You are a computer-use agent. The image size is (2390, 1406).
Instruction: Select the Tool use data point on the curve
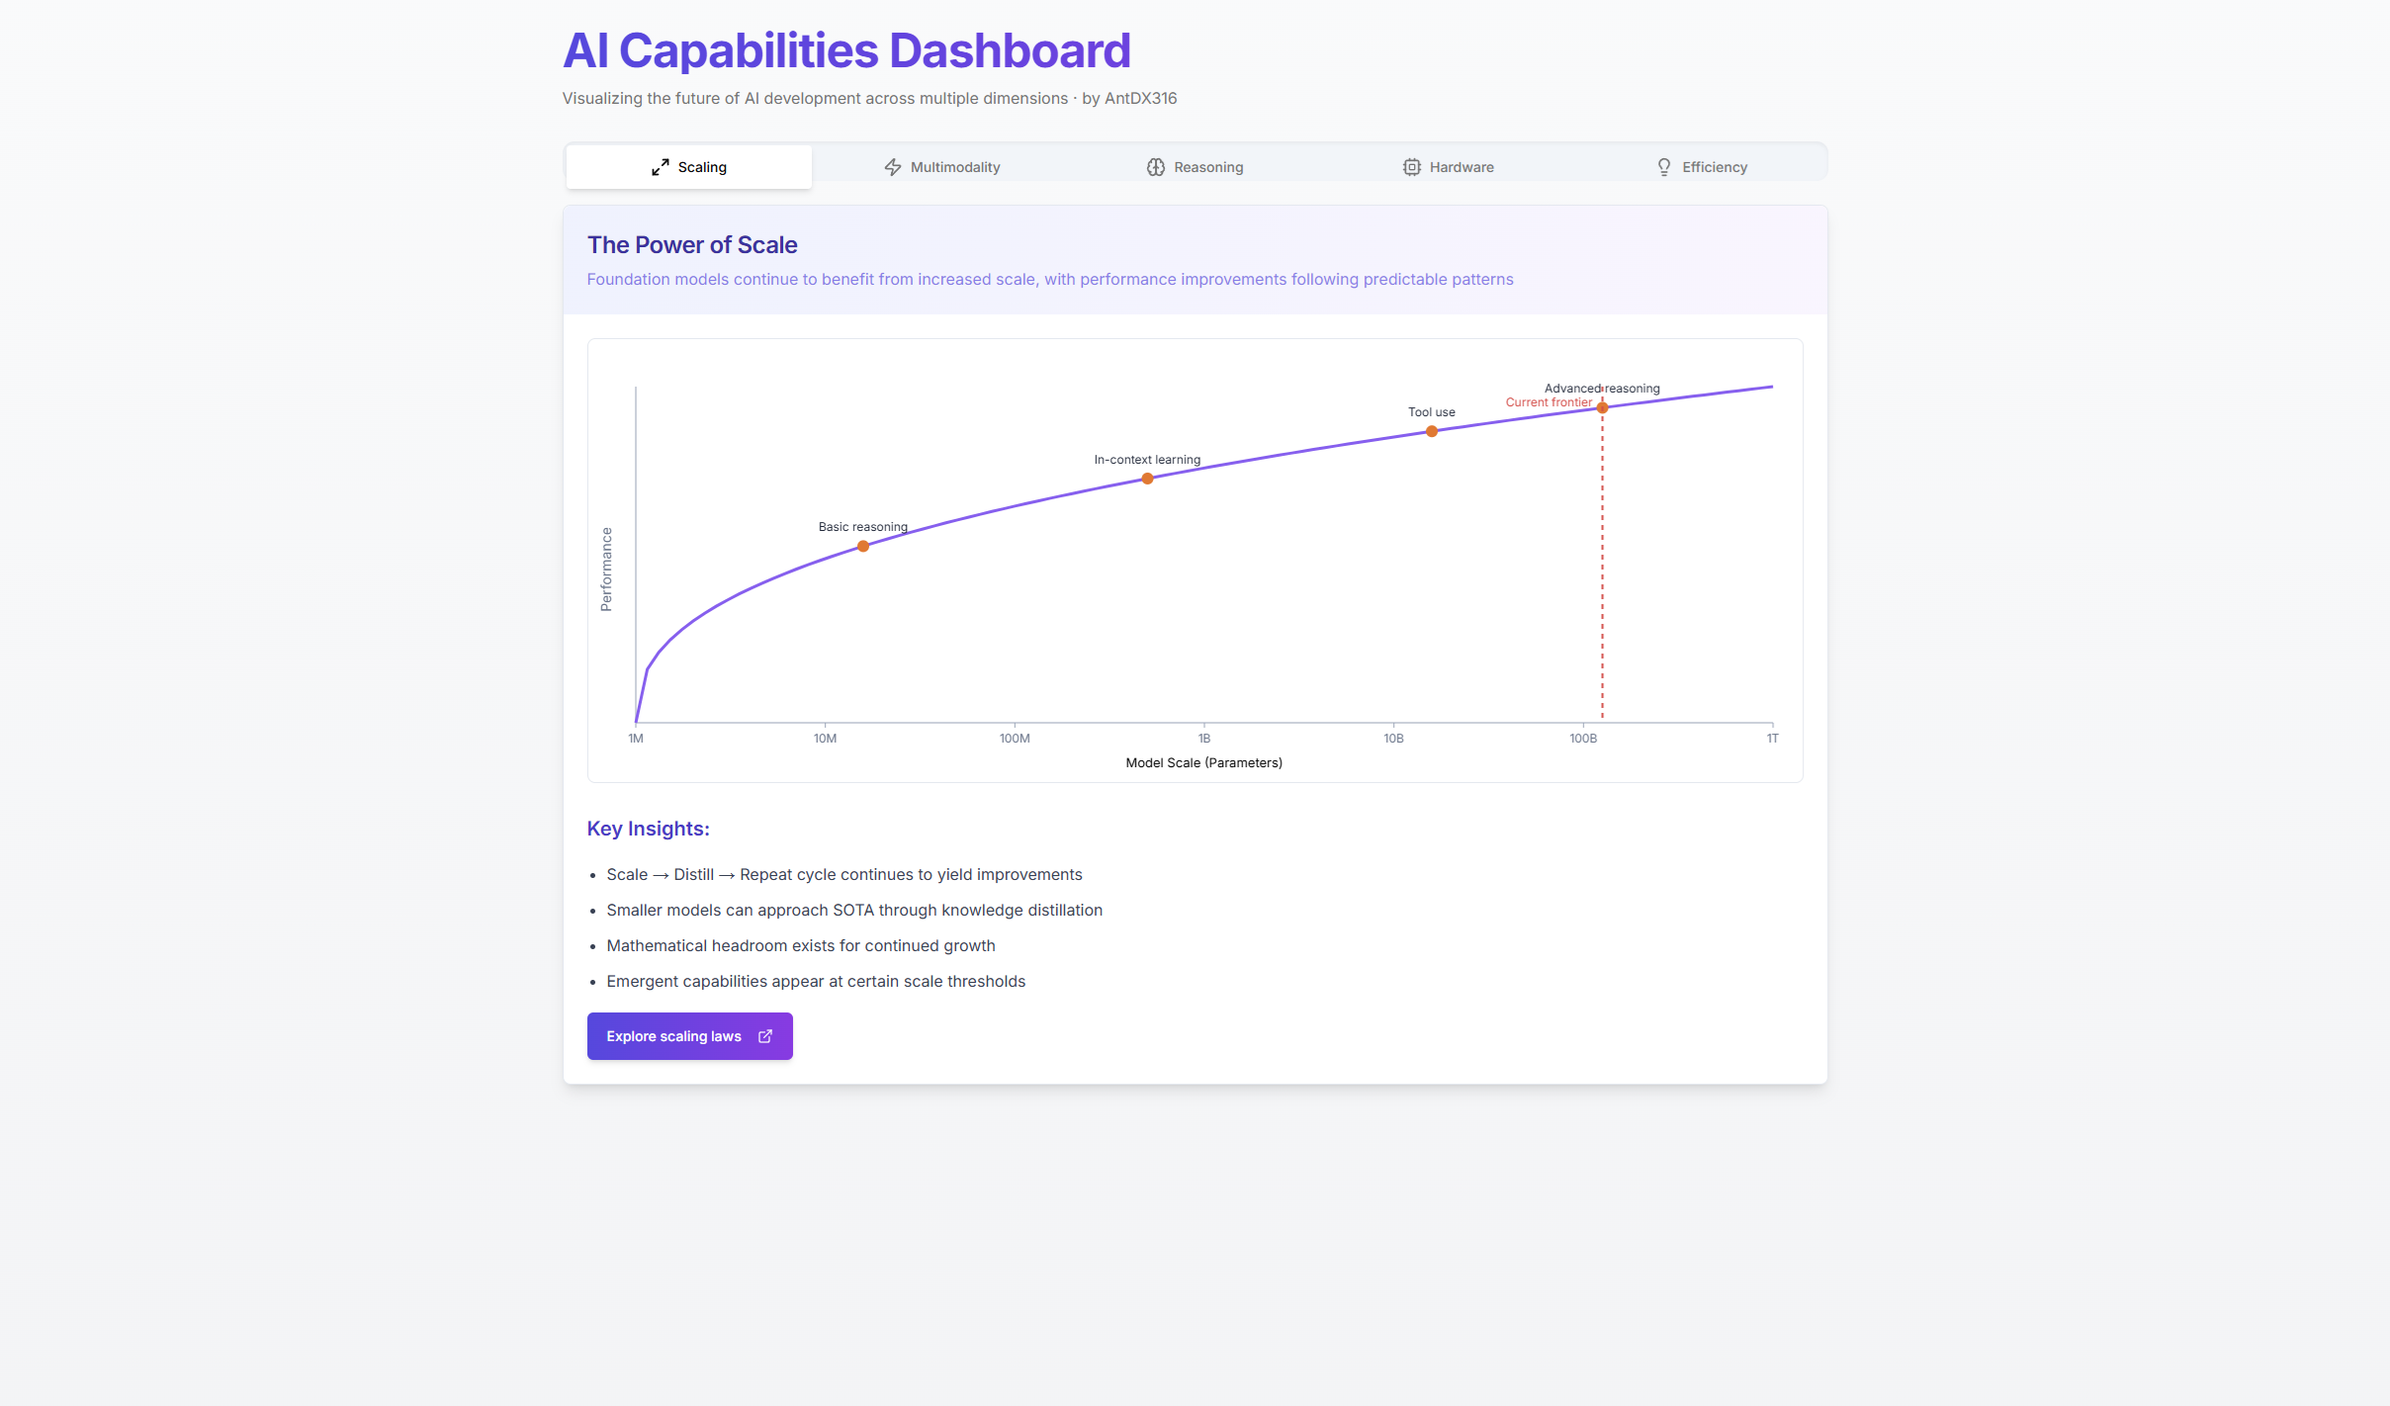(1430, 430)
